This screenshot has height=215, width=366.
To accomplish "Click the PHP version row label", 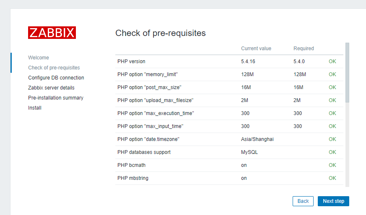I will point(131,61).
